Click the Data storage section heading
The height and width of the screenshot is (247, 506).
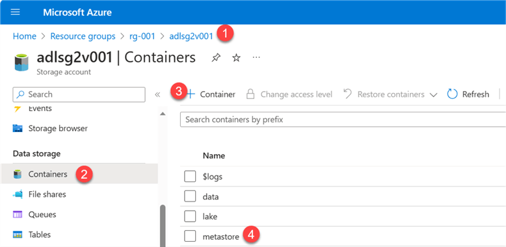click(x=36, y=154)
